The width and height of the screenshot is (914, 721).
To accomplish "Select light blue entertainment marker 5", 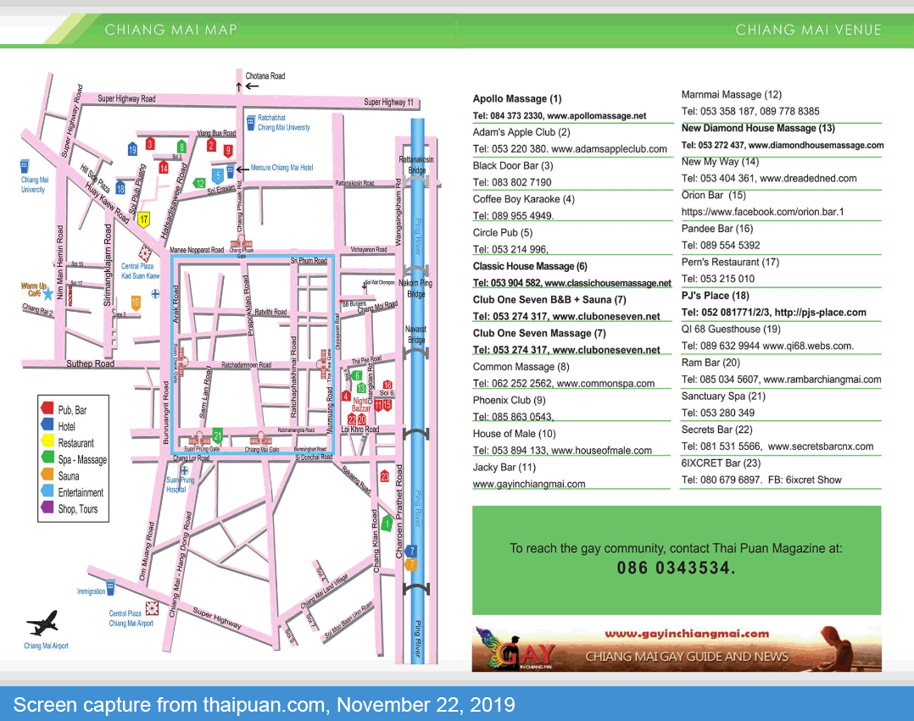I will [x=218, y=175].
